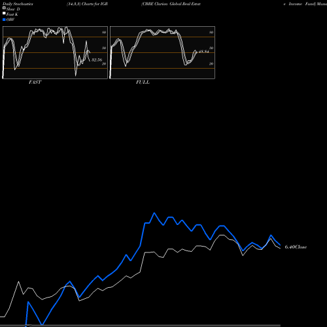Click the 80 axis label in FAST chart

104,32
